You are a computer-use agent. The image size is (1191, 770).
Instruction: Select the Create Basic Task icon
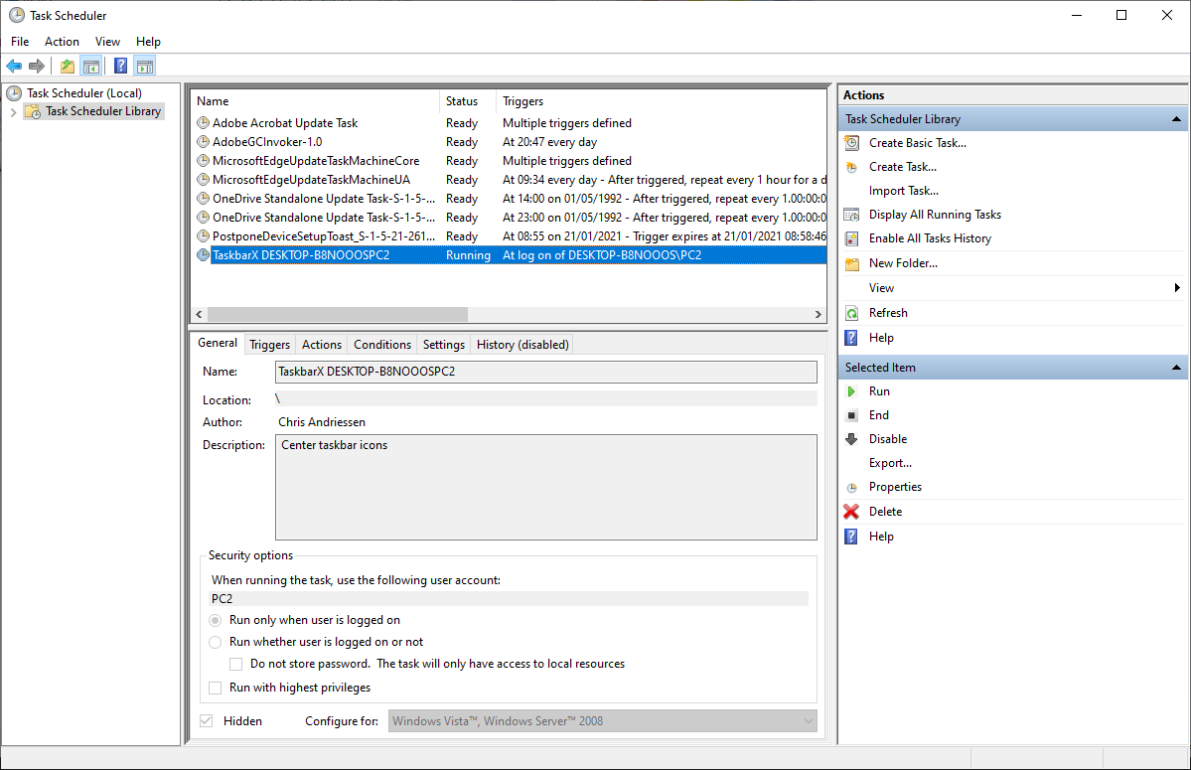(x=851, y=142)
